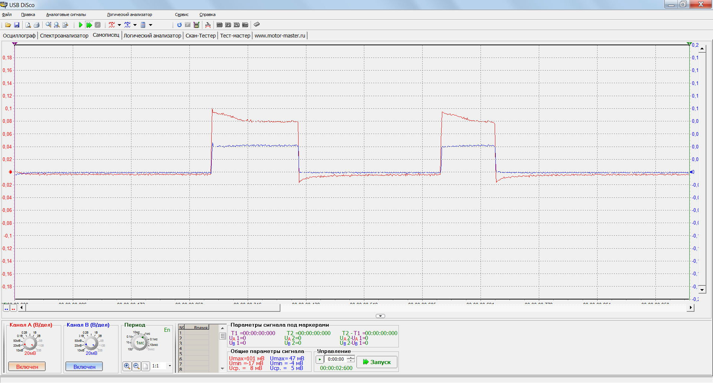Open the 1:1 scale dropdown
This screenshot has width=713, height=383.
pyautogui.click(x=170, y=366)
